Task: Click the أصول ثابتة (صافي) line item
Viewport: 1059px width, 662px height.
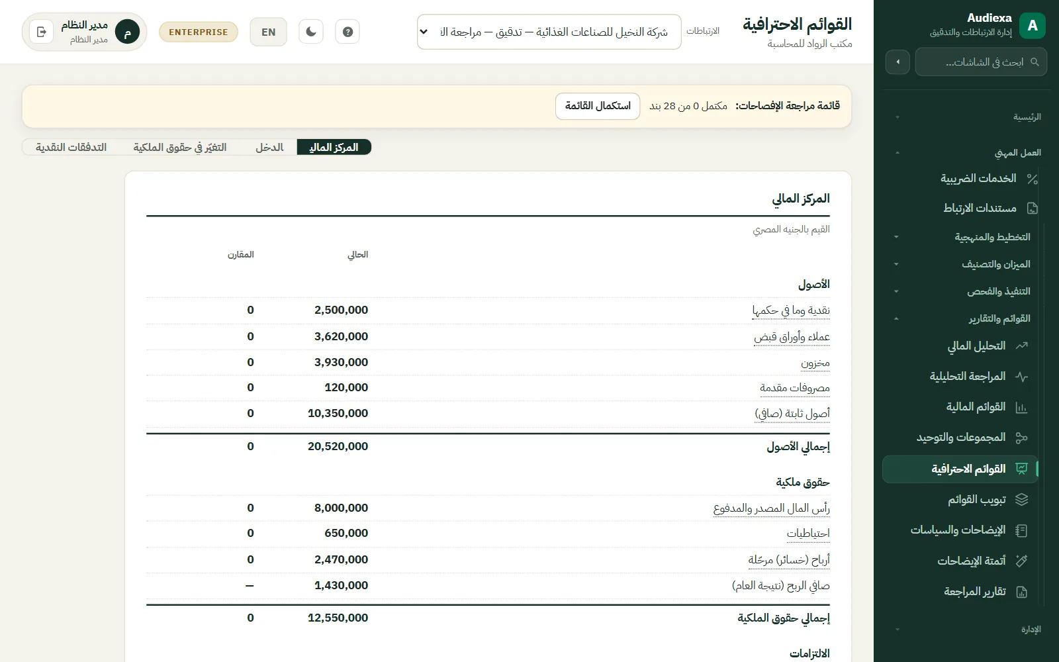Action: pyautogui.click(x=792, y=414)
